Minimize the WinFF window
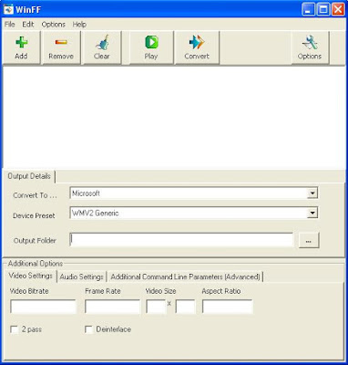Screen dimensions: 348x365 (x=308, y=9)
